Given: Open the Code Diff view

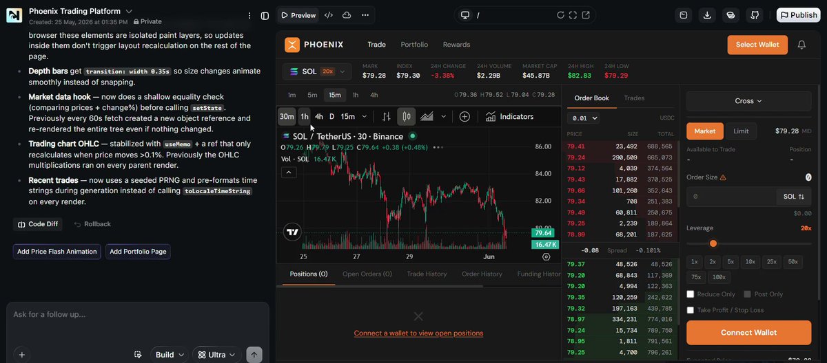Looking at the screenshot, I should pyautogui.click(x=37, y=224).
